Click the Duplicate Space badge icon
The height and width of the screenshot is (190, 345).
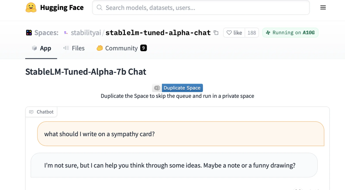(x=157, y=88)
